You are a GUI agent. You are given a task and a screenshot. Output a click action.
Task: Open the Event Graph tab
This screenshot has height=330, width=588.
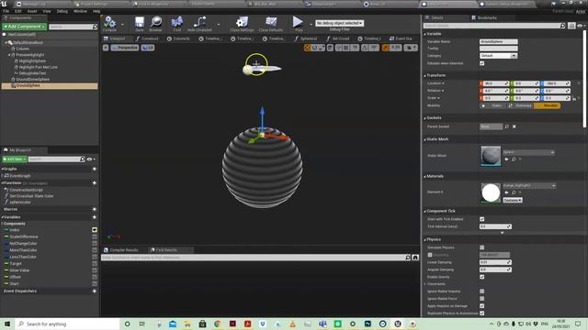(401, 38)
